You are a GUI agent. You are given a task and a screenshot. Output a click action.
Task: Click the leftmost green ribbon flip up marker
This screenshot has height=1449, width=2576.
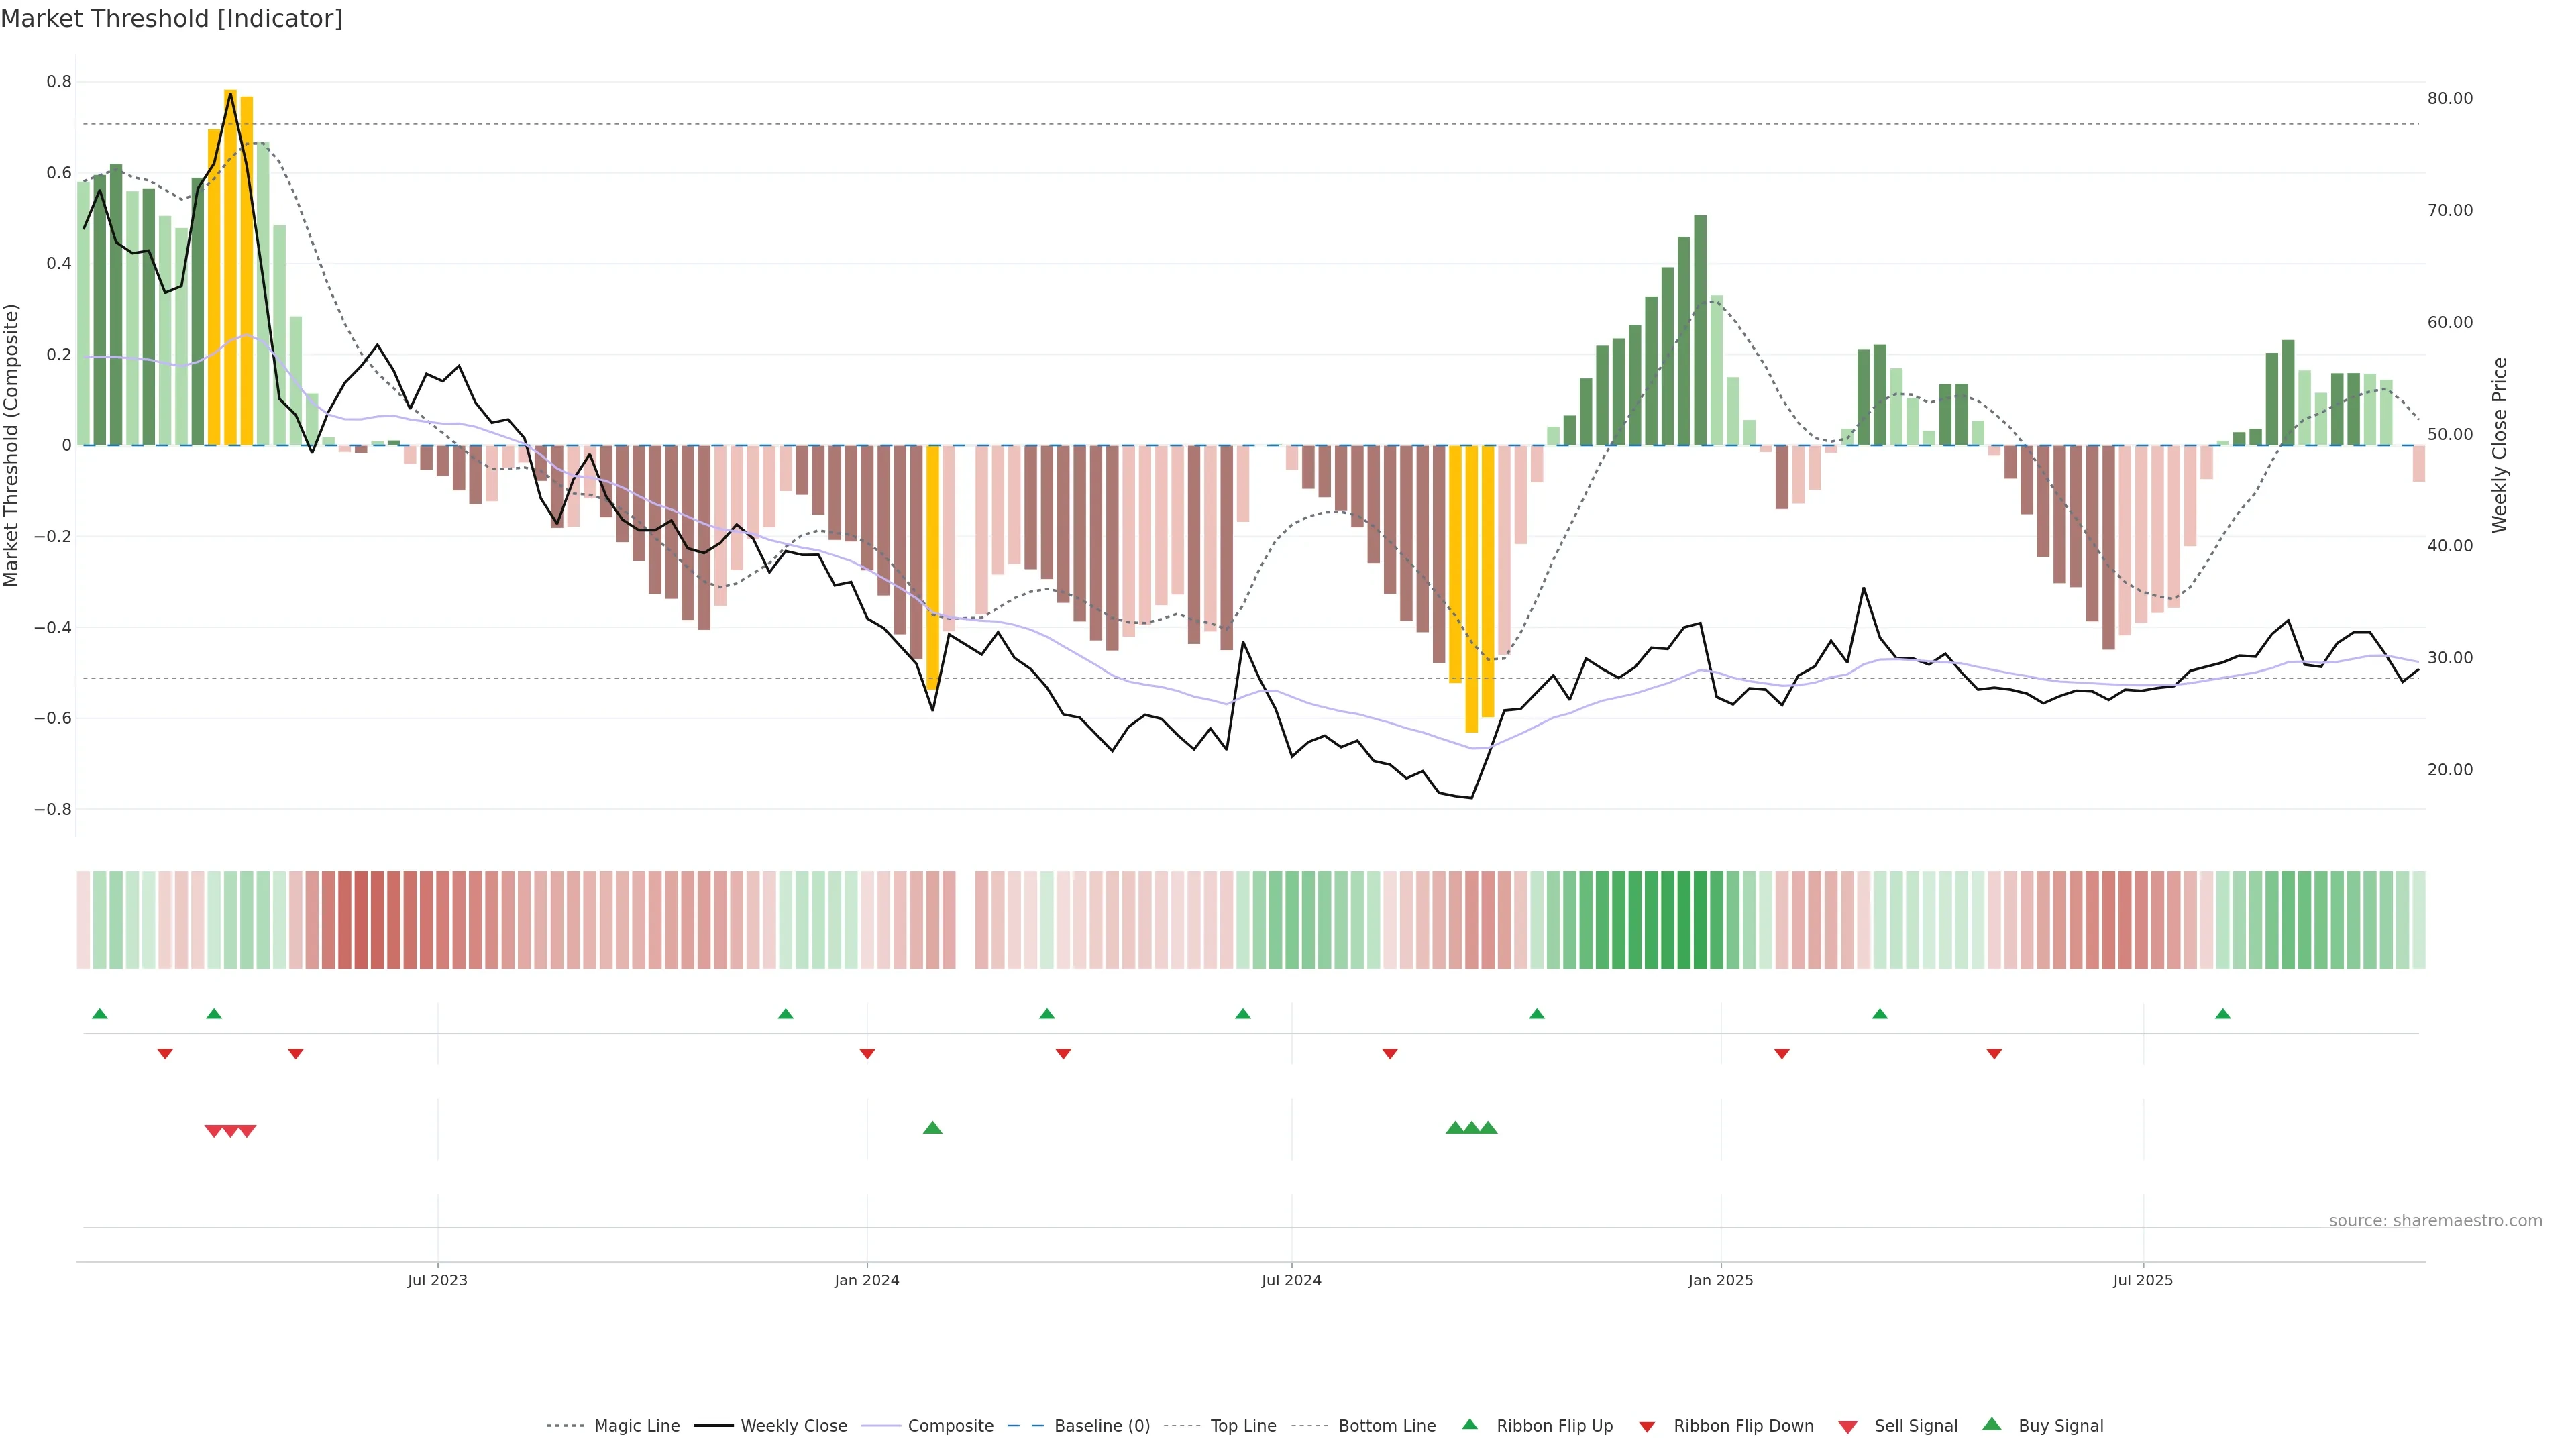[99, 1014]
